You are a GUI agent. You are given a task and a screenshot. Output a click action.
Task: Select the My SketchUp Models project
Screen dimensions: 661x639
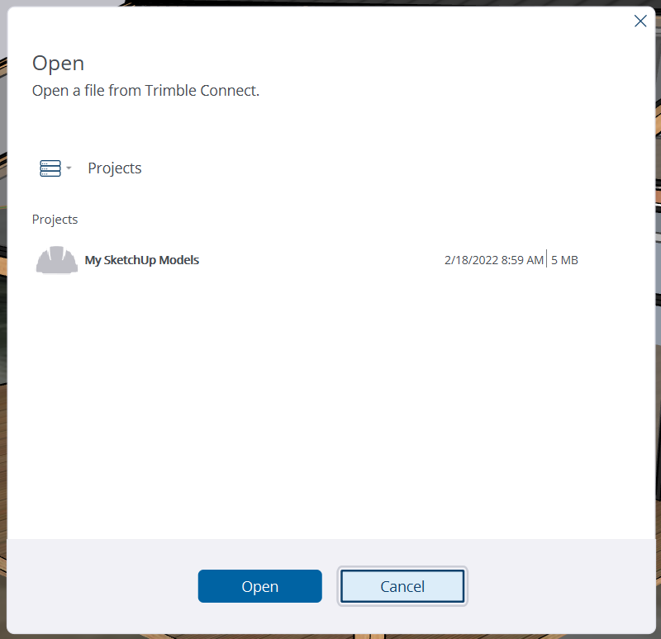[x=142, y=260]
